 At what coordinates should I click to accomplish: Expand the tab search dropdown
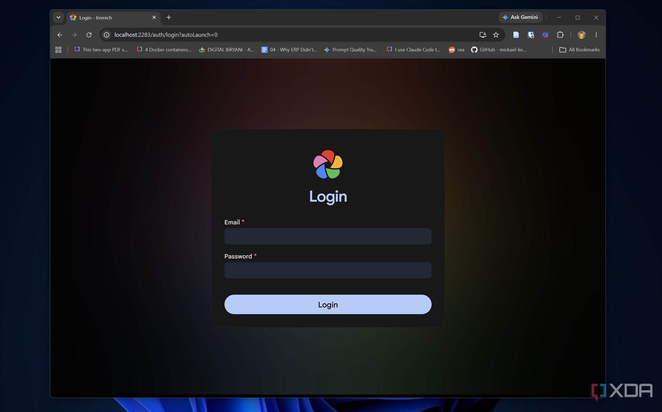pos(58,18)
